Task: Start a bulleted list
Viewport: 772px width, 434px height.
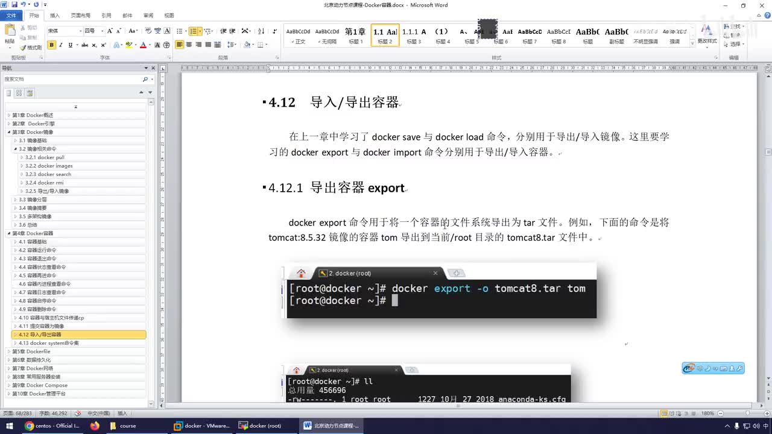Action: 180,31
